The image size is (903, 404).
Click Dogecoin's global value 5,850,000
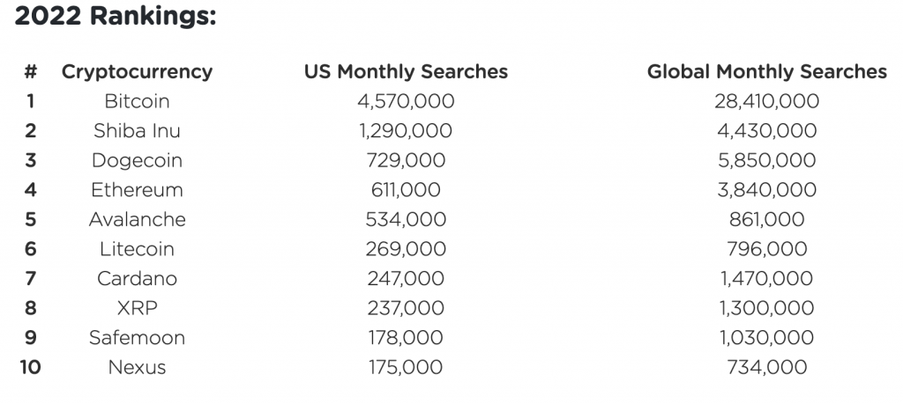(x=766, y=160)
